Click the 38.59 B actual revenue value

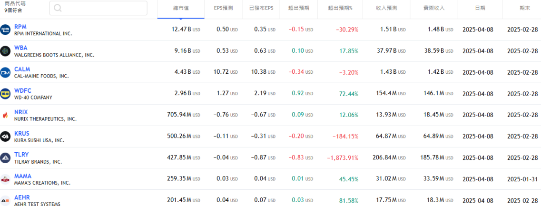click(439, 51)
